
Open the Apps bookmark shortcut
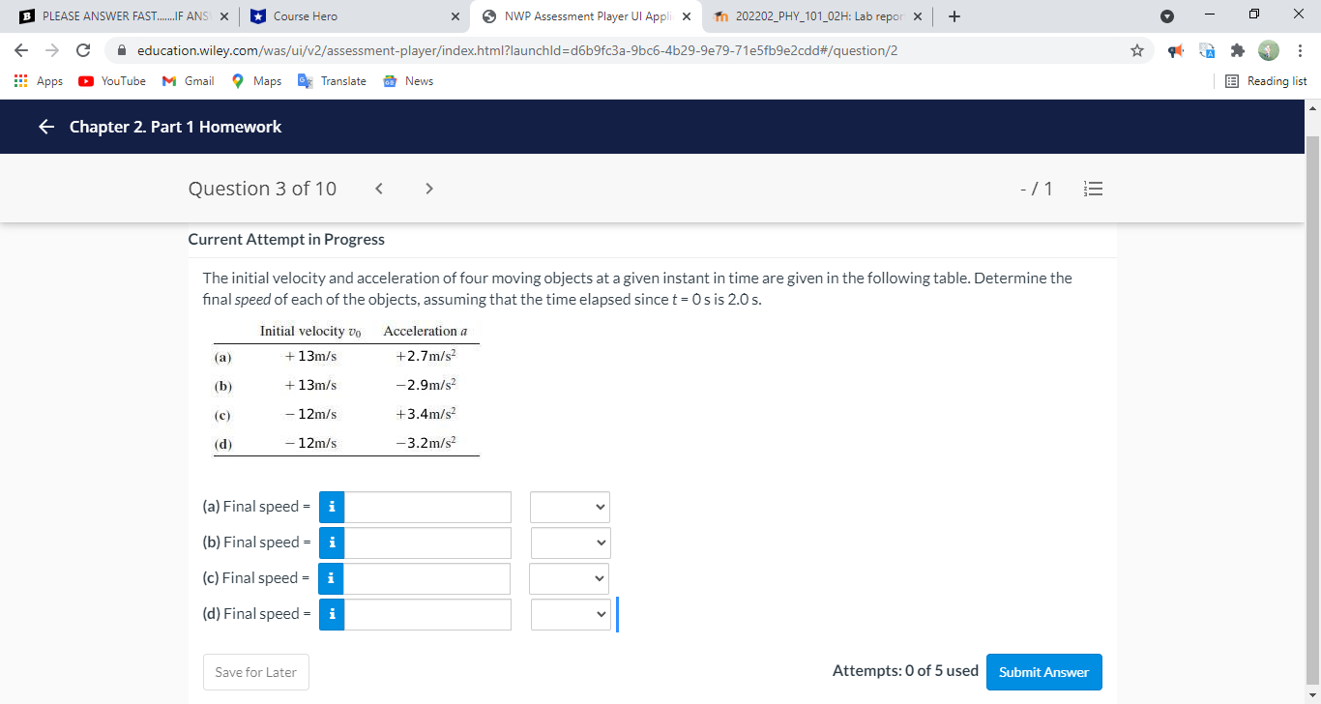click(39, 81)
